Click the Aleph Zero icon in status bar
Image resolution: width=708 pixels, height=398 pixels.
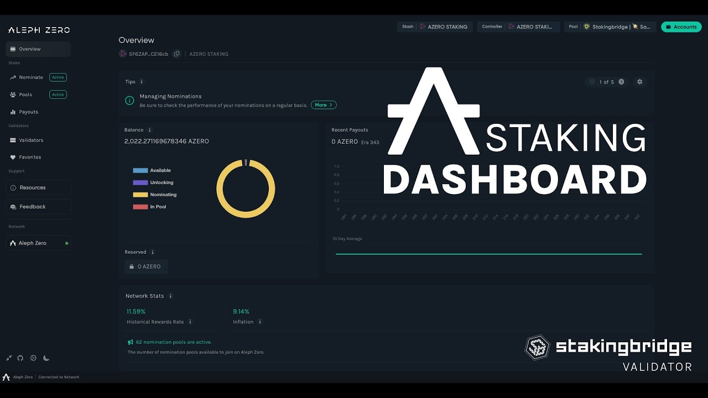pos(6,377)
